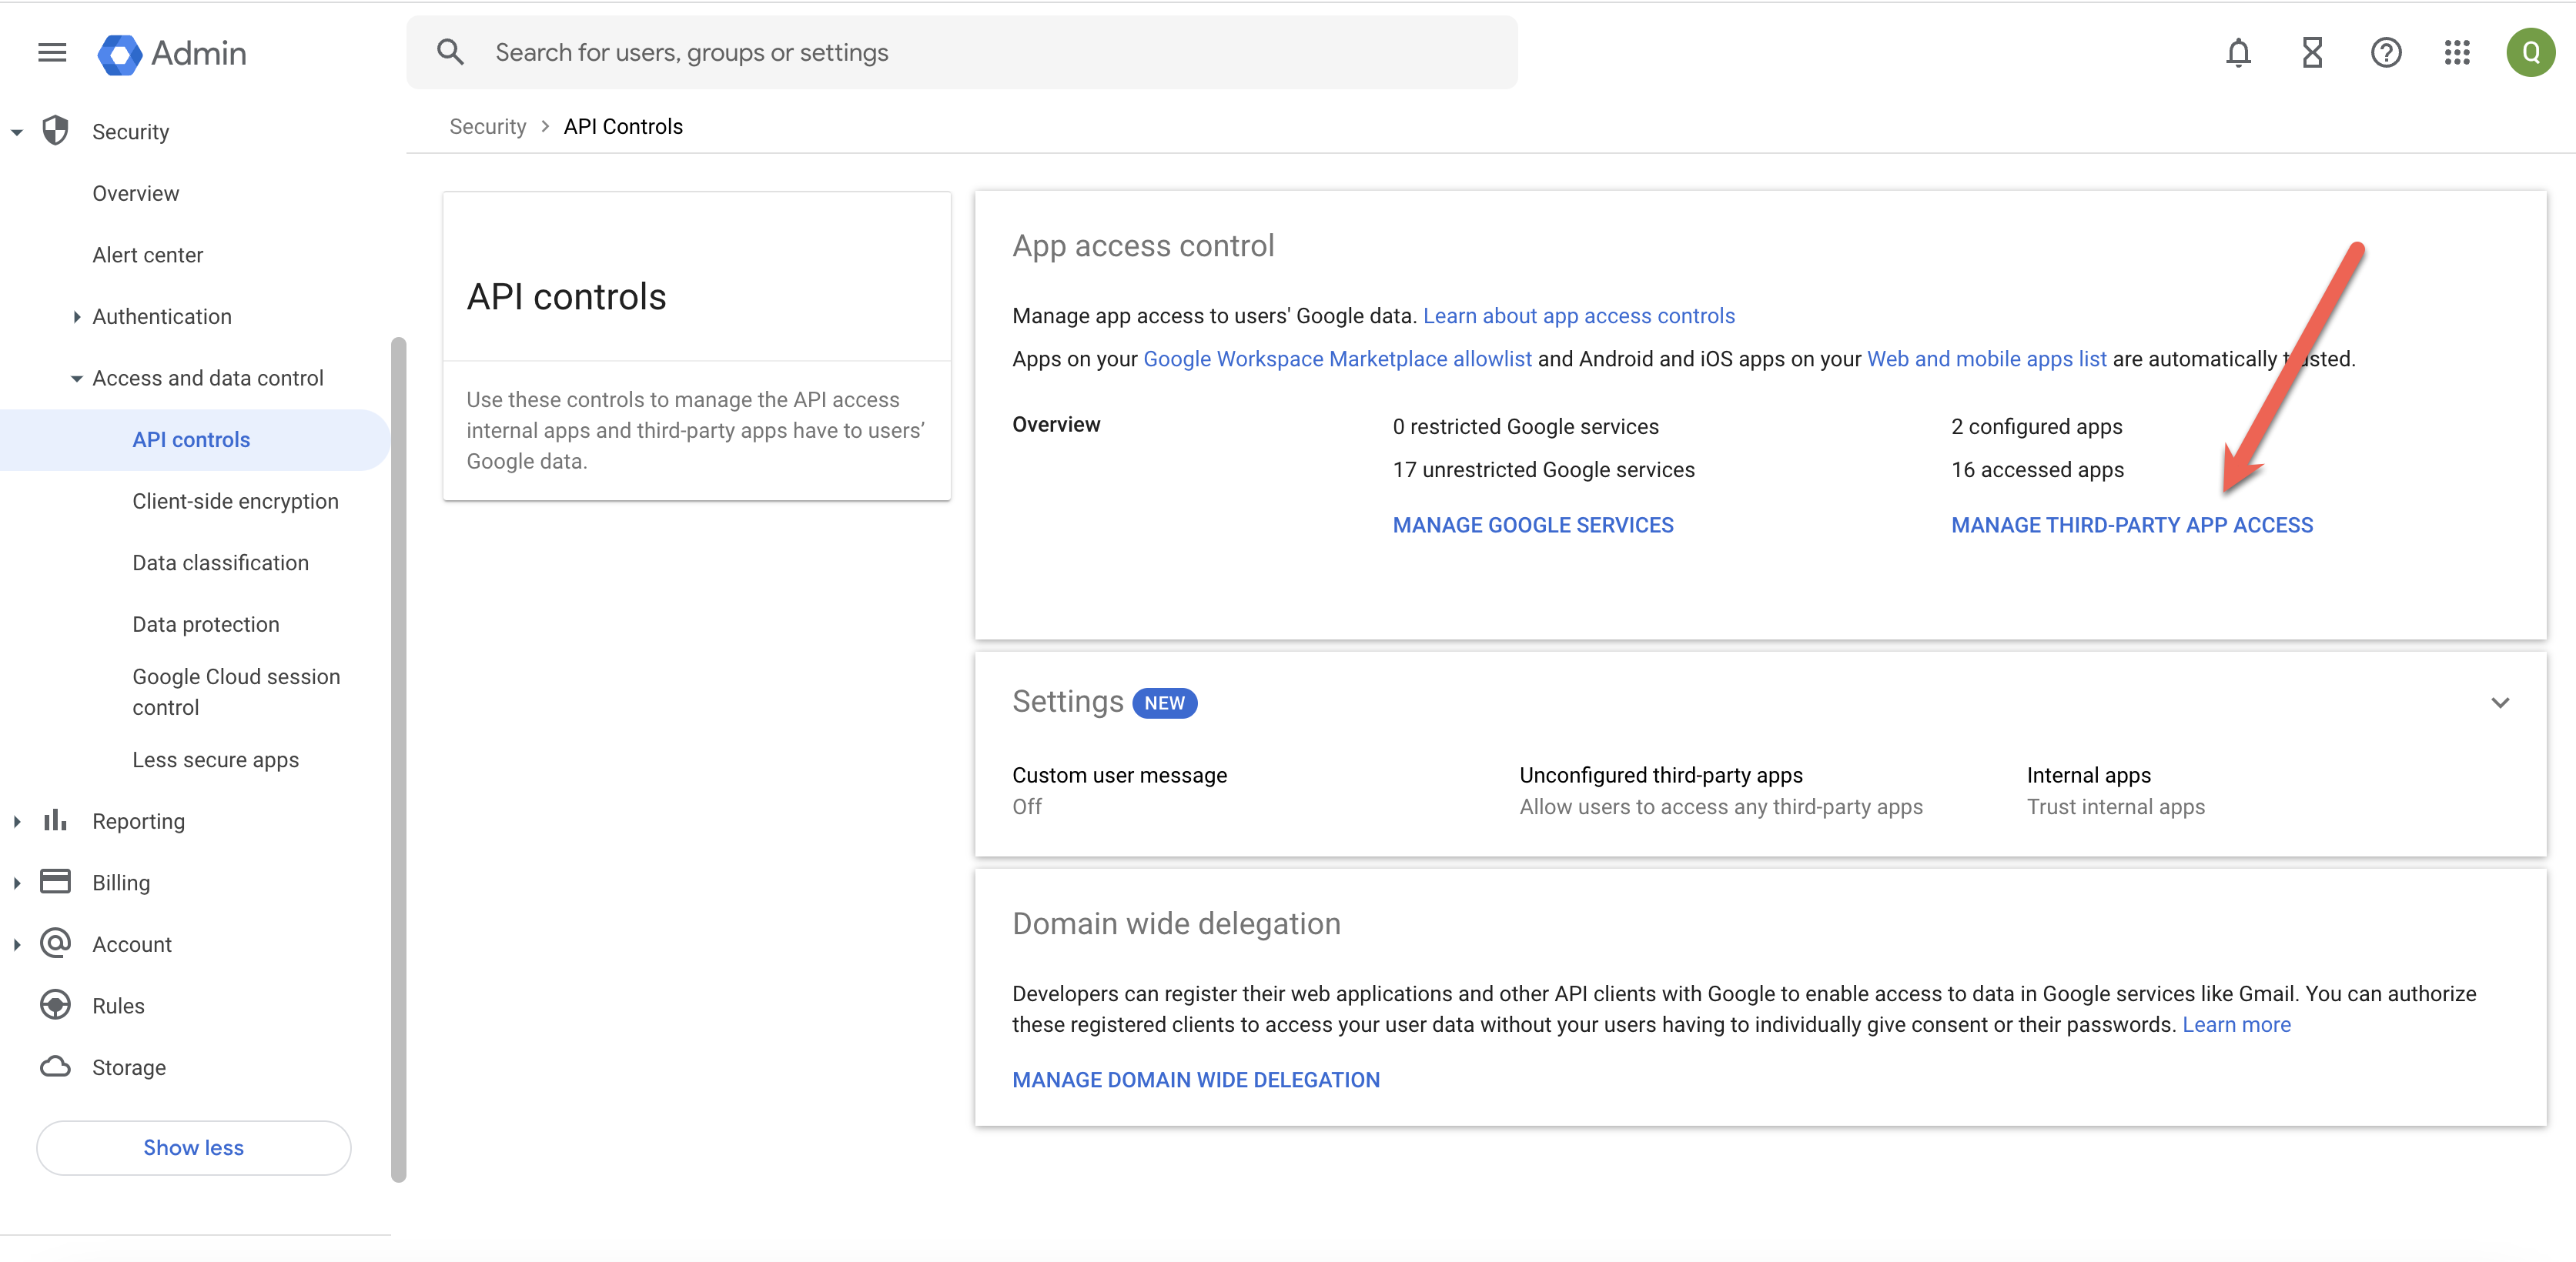Click Manage Domain Wide Delegation
The image size is (2576, 1262).
point(1196,1079)
